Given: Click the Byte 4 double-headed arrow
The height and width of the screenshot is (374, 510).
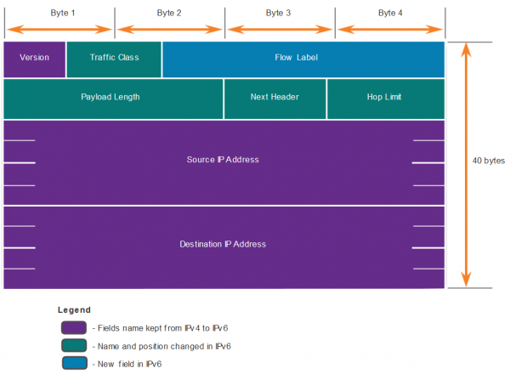Looking at the screenshot, I should (x=389, y=31).
